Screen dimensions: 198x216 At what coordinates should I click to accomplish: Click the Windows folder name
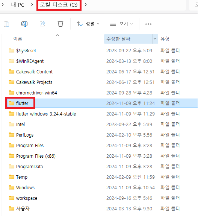click(25, 187)
